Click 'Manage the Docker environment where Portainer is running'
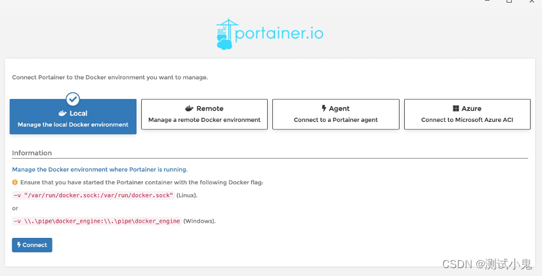The image size is (542, 276). [100, 169]
